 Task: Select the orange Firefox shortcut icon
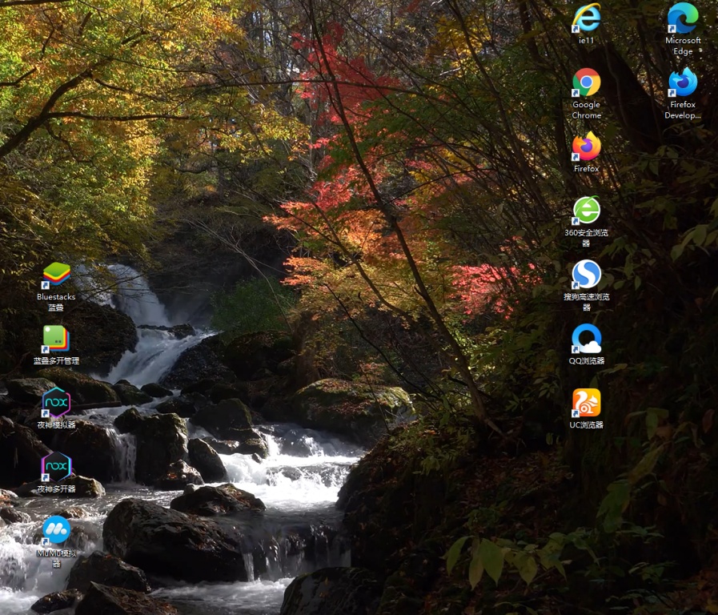587,147
